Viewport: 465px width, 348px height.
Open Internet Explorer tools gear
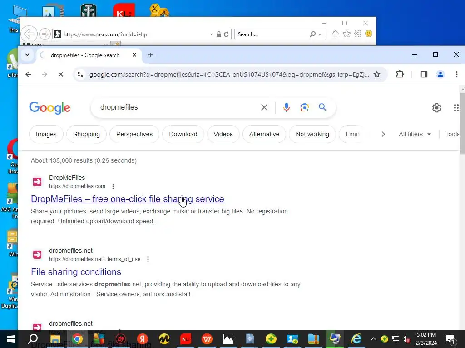[358, 34]
